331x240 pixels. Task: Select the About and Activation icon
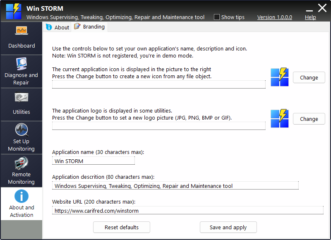21,196
